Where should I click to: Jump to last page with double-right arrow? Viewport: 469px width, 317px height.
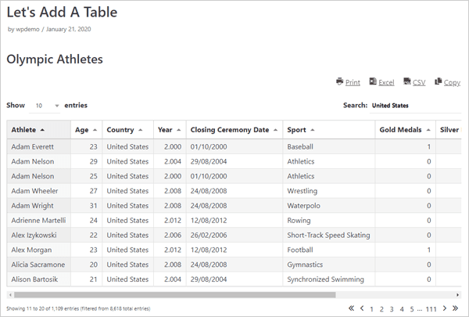[x=455, y=308]
